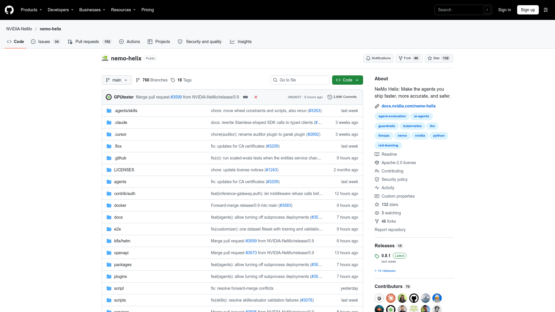Image resolution: width=555 pixels, height=312 pixels.
Task: Click the first contributor avatar
Action: (x=379, y=298)
